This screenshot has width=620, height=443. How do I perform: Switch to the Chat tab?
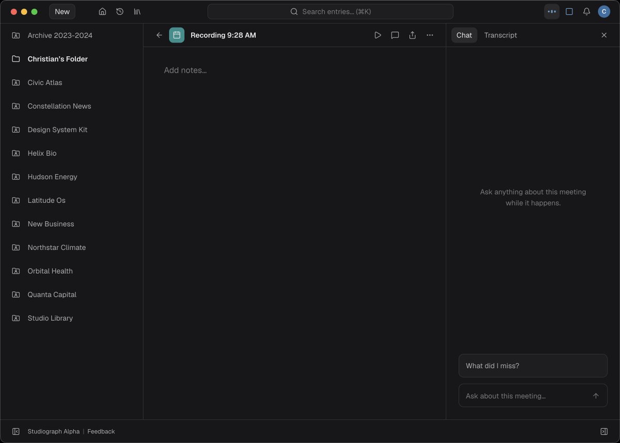tap(464, 35)
